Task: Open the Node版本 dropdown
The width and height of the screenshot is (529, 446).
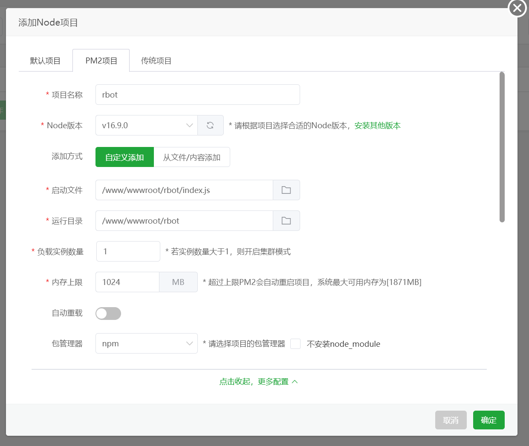Action: [147, 125]
